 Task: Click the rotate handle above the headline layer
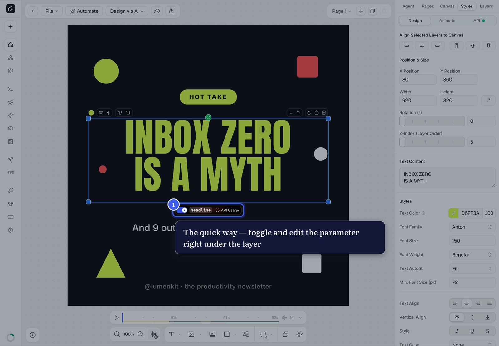pyautogui.click(x=208, y=117)
